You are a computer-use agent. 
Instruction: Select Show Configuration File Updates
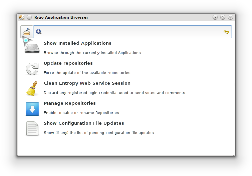(x=84, y=123)
